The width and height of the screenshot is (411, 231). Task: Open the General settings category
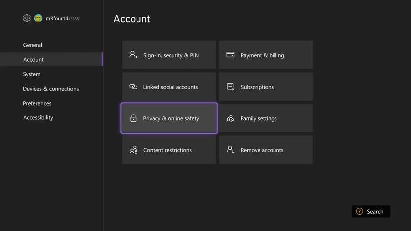point(32,45)
